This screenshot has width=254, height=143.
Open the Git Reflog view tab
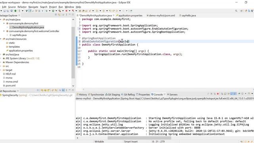[128, 95]
